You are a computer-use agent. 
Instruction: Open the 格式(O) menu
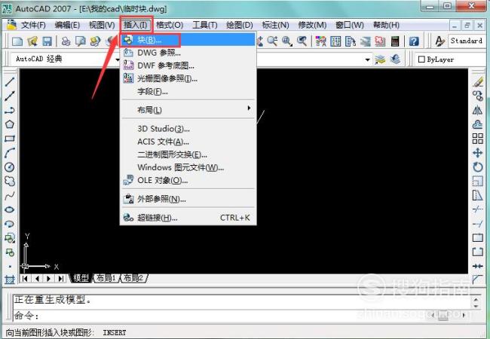pyautogui.click(x=170, y=25)
